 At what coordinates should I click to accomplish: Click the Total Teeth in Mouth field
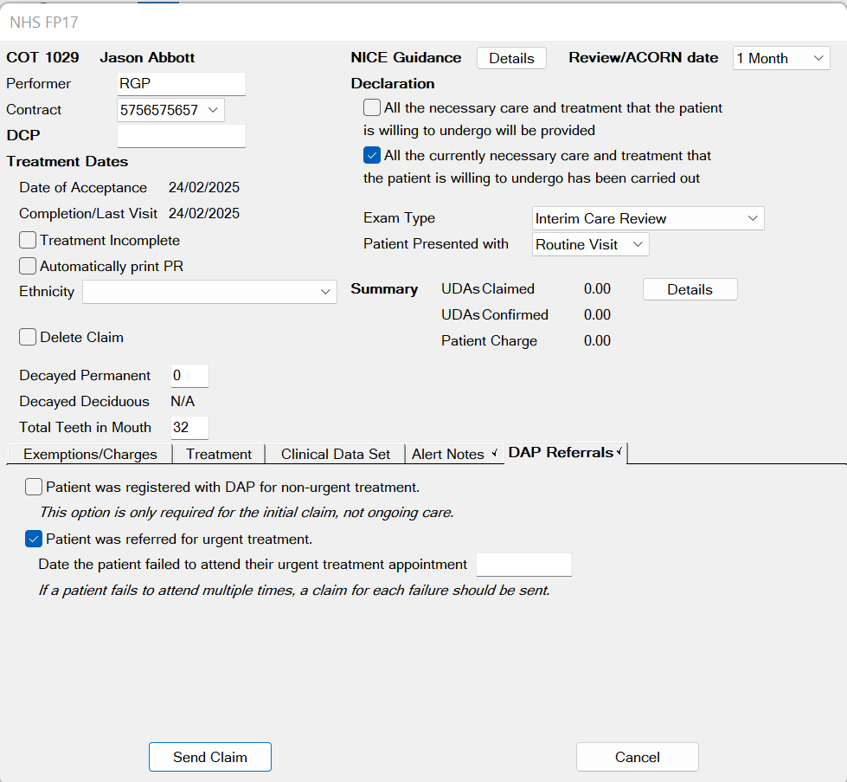click(x=189, y=427)
